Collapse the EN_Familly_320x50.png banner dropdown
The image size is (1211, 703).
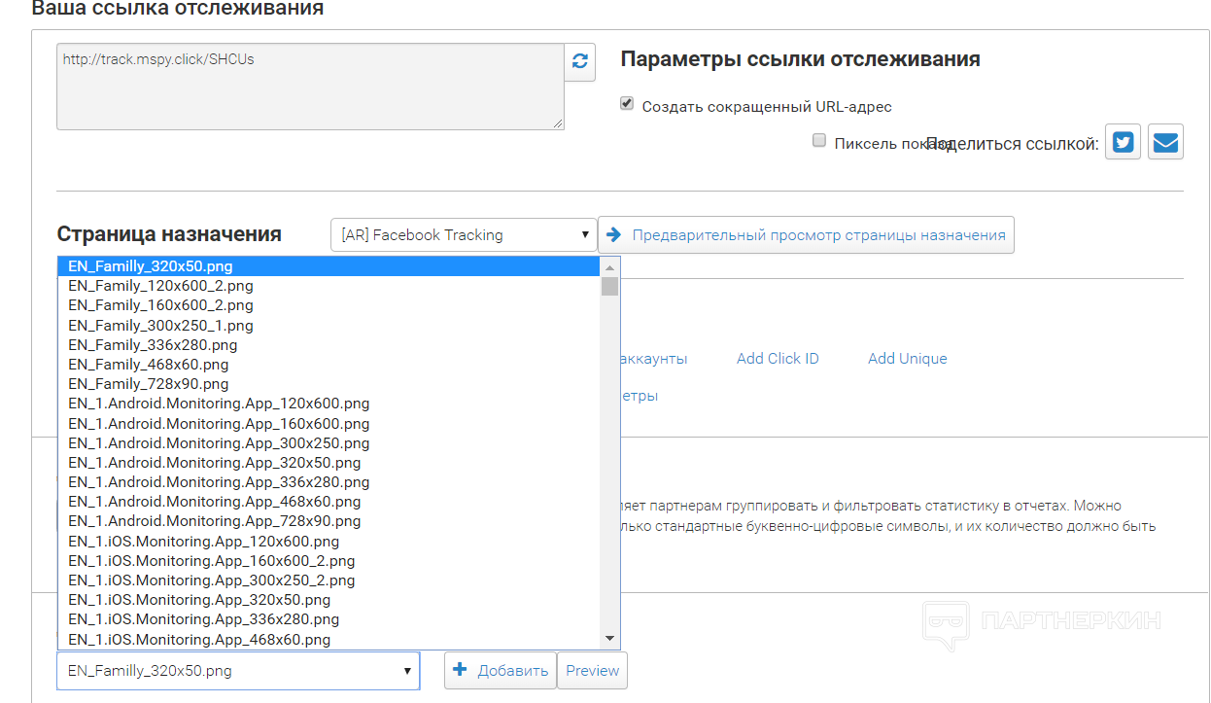[x=238, y=671]
